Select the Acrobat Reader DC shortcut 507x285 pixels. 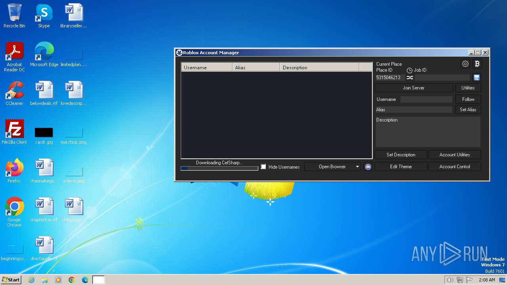(x=14, y=57)
